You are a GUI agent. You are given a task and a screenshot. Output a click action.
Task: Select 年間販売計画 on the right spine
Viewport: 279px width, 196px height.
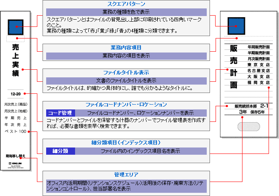259,47
